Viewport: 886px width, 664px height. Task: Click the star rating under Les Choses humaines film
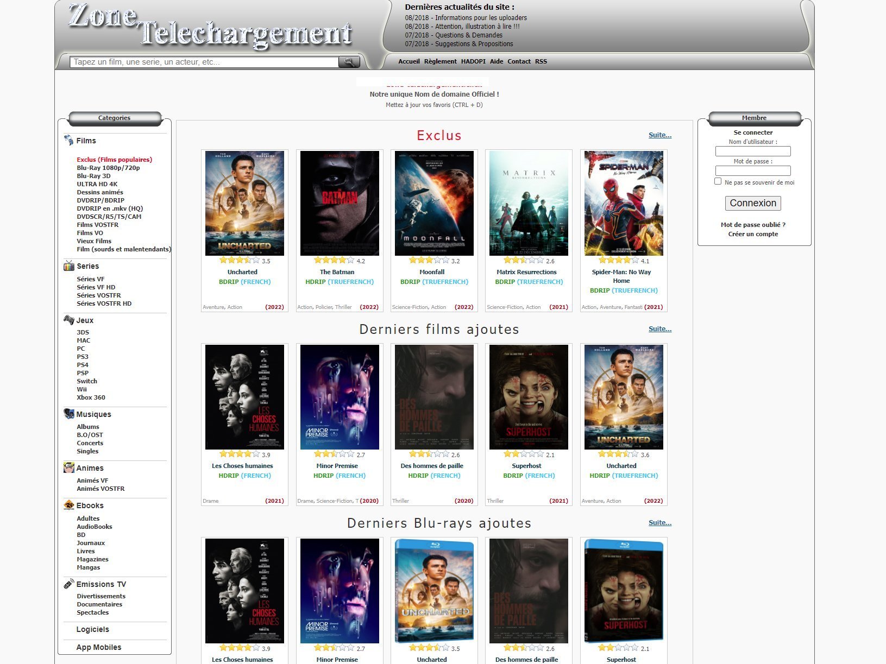click(240, 454)
